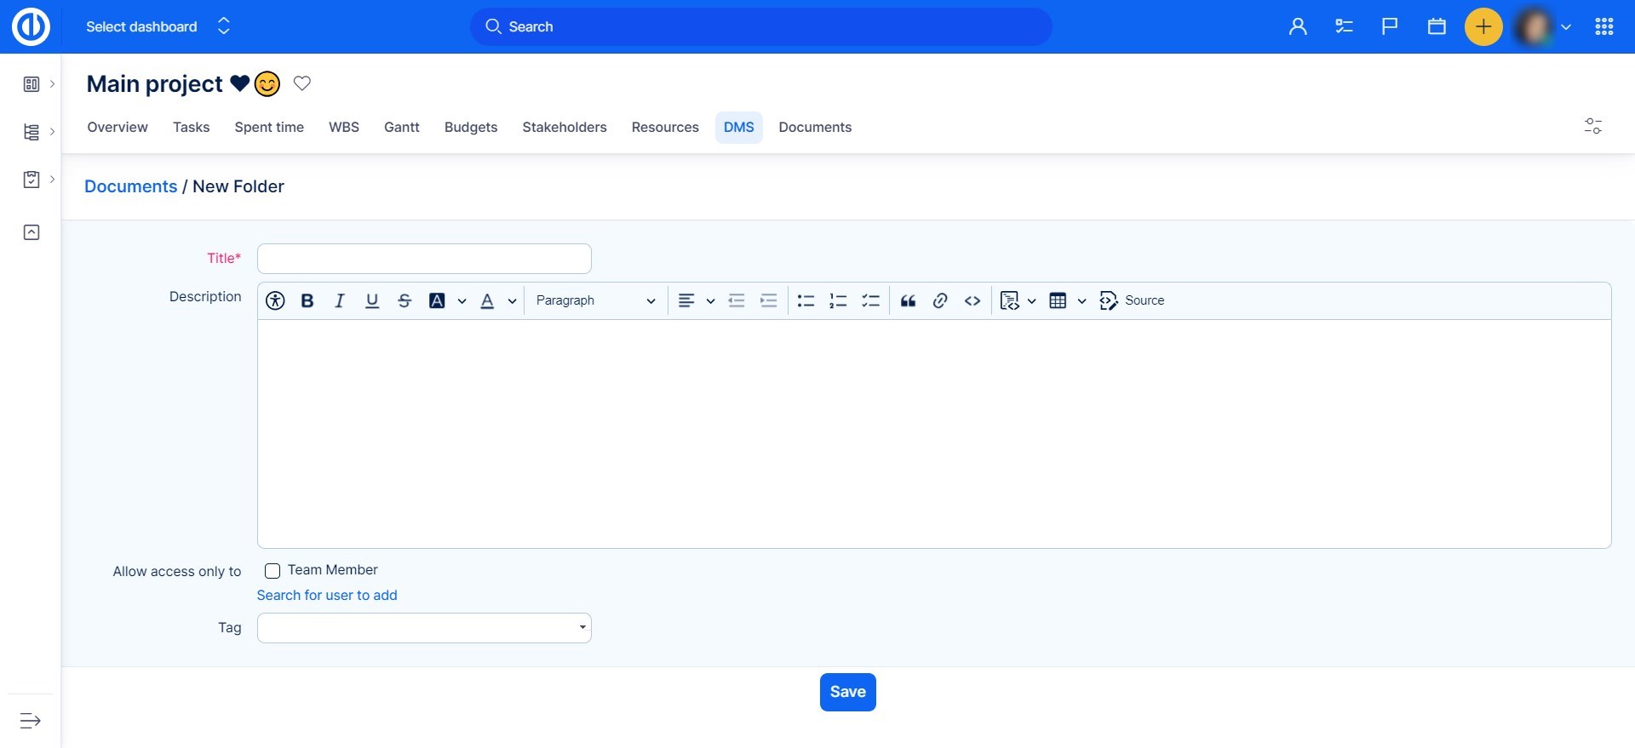Add Main project to favorites with the heart
The width and height of the screenshot is (1635, 748).
302,83
